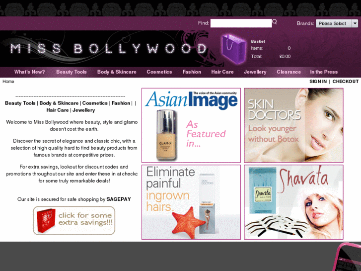Image resolution: width=361 pixels, height=271 pixels.
Task: Click the Home breadcrumb link
Action: [x=8, y=82]
